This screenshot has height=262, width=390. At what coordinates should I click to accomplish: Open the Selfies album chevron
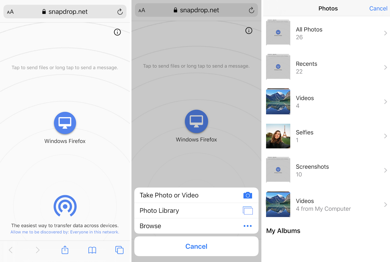(386, 136)
